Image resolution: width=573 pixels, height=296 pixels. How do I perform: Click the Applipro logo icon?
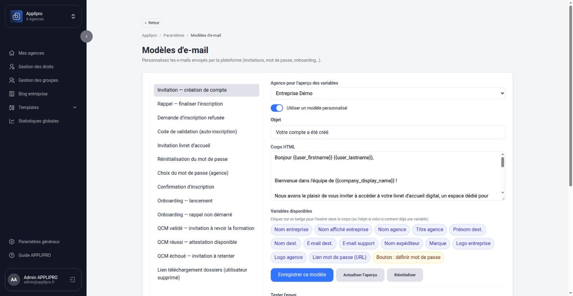tap(16, 16)
